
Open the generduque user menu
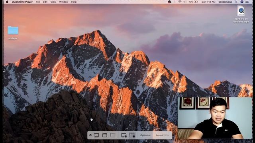pyautogui.click(x=225, y=2)
